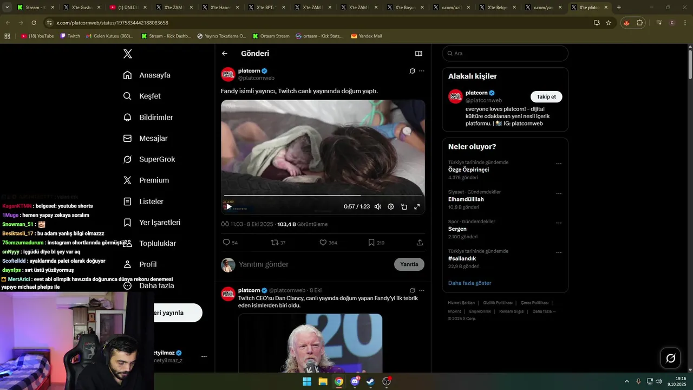
Task: Open a new browser tab
Action: pos(619,8)
